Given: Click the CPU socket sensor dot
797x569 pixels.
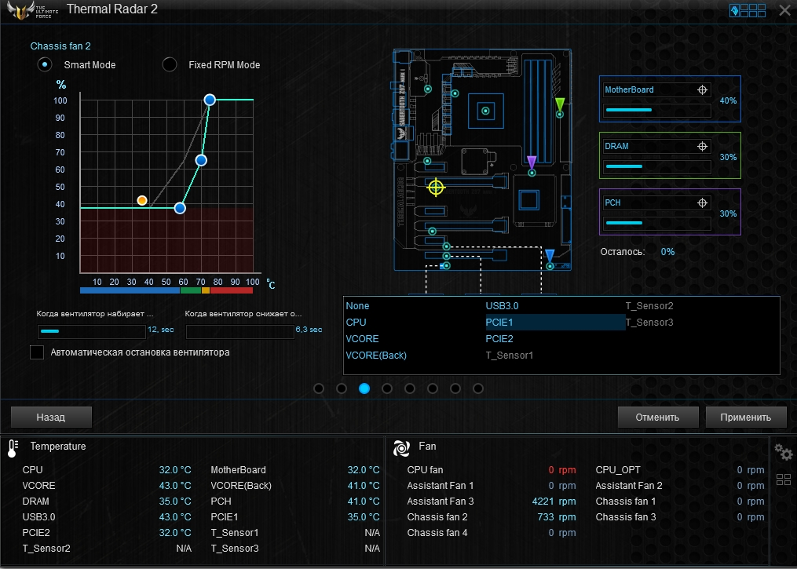Looking at the screenshot, I should pos(485,111).
